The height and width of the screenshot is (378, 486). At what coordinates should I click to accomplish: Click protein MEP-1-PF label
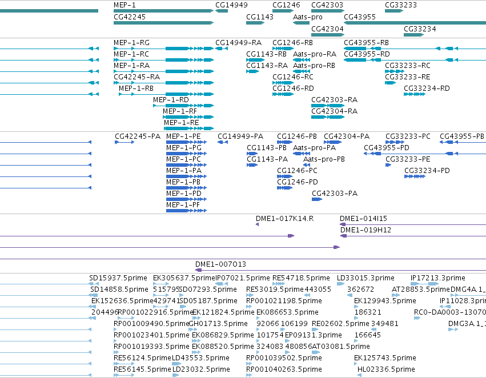pyautogui.click(x=183, y=205)
